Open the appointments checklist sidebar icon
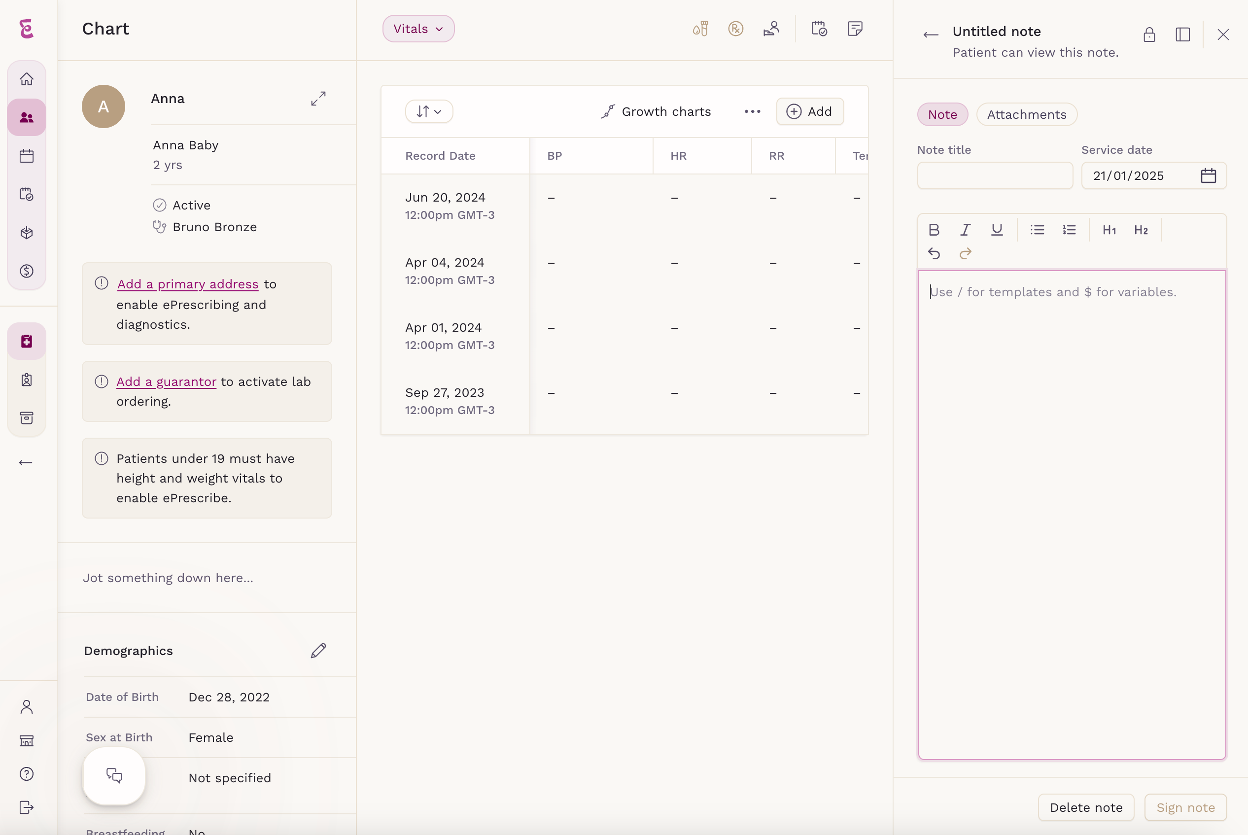 (27, 194)
